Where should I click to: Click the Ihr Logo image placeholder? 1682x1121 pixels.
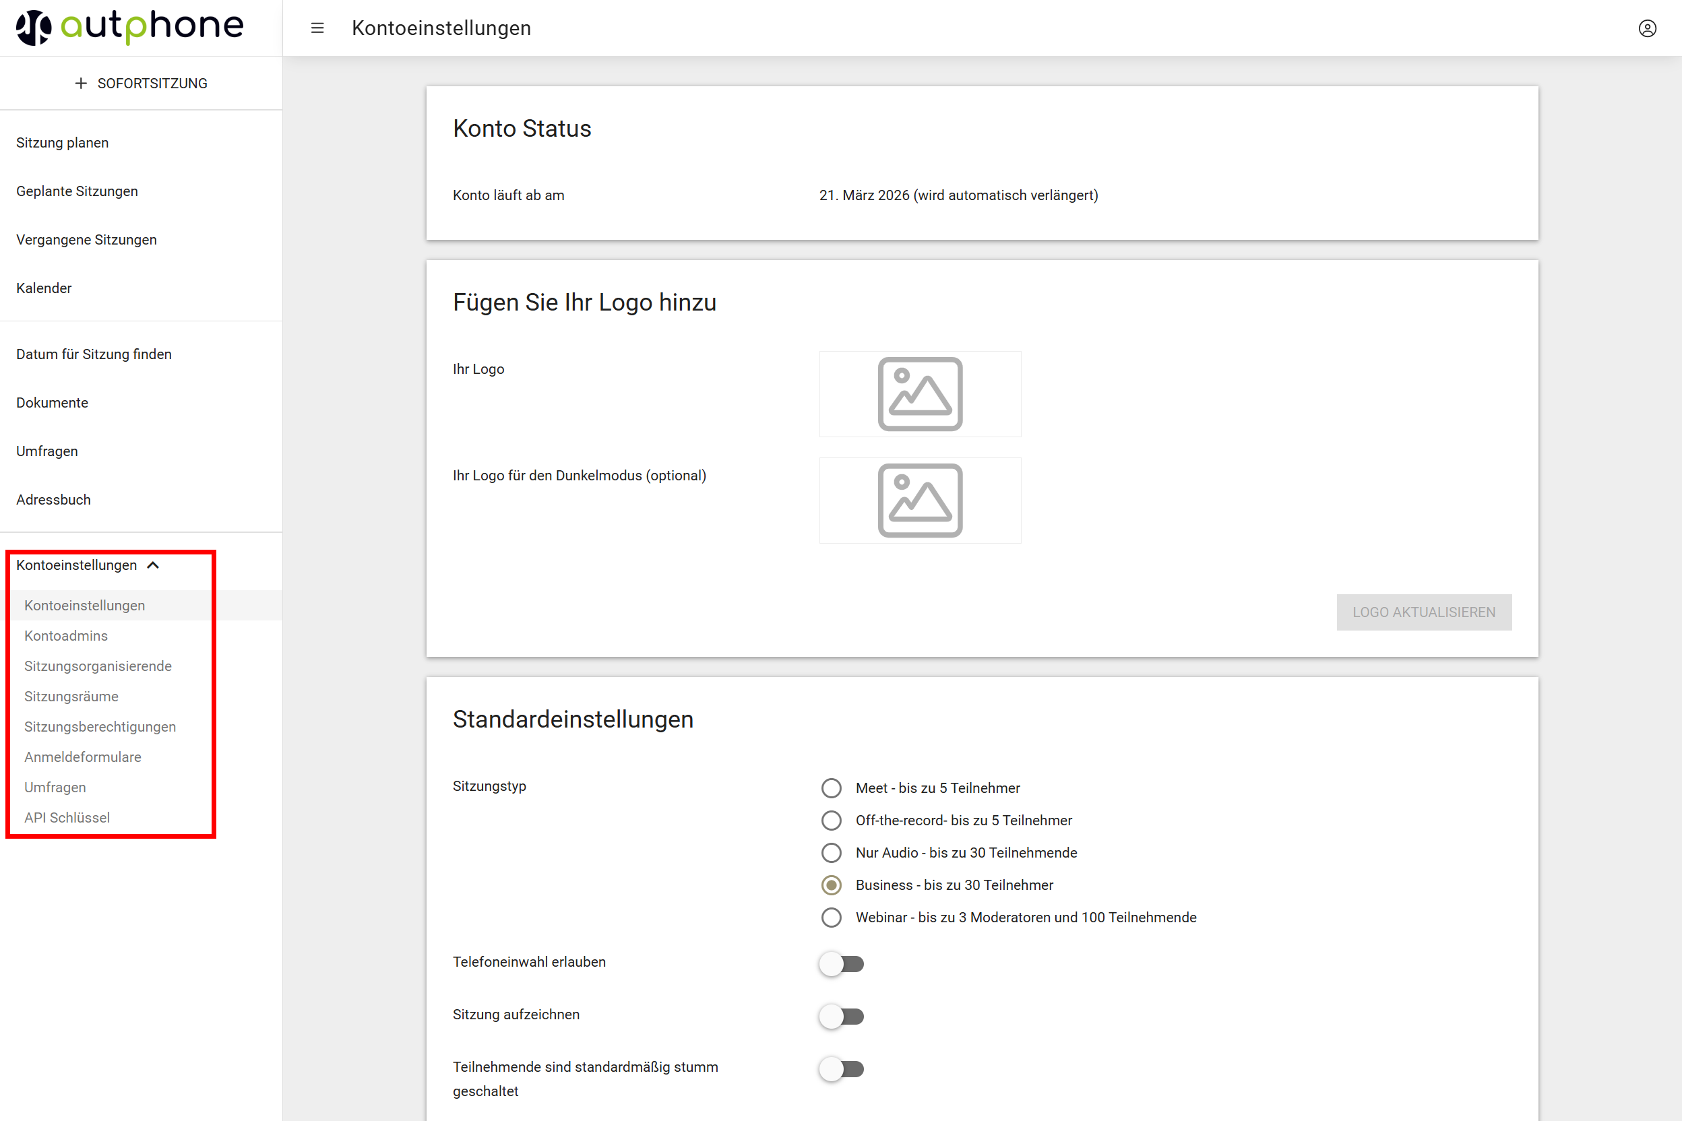pyautogui.click(x=920, y=394)
